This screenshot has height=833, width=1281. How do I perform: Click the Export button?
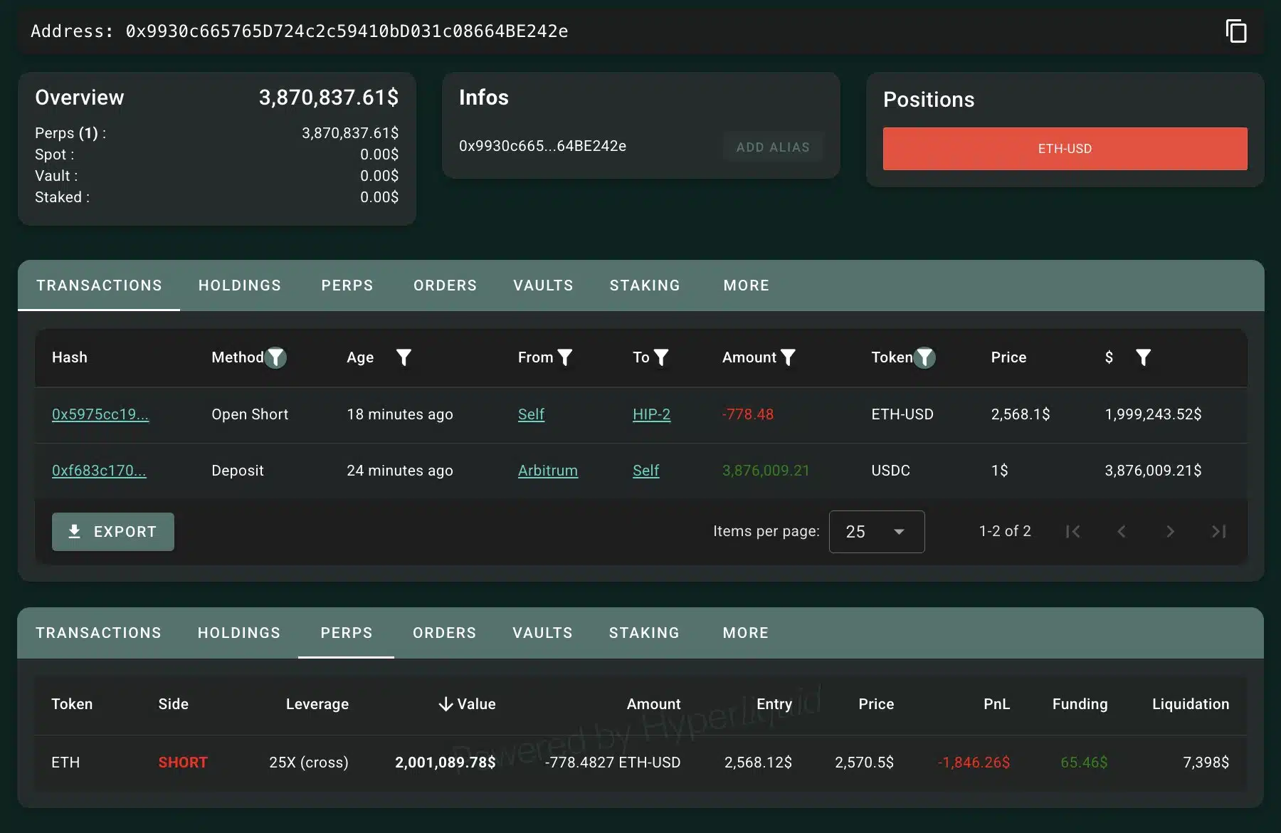113,532
